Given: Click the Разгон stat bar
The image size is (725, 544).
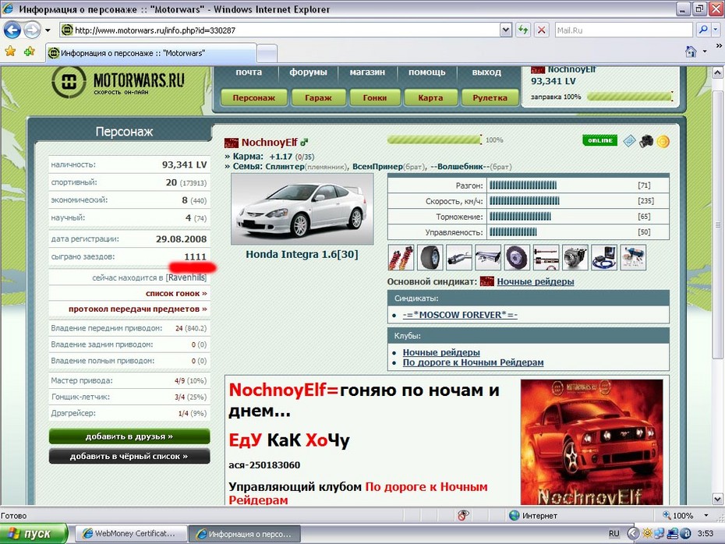Looking at the screenshot, I should point(523,185).
